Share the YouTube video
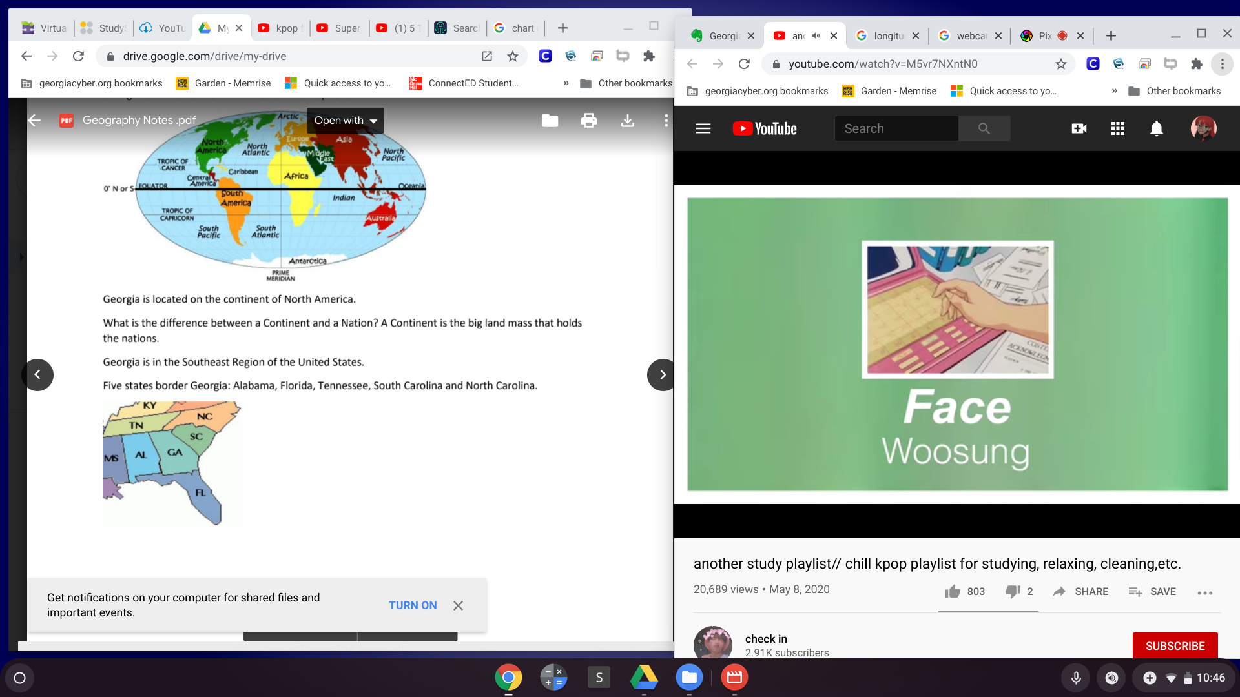Screen dimensions: 1240x697 (1080, 591)
